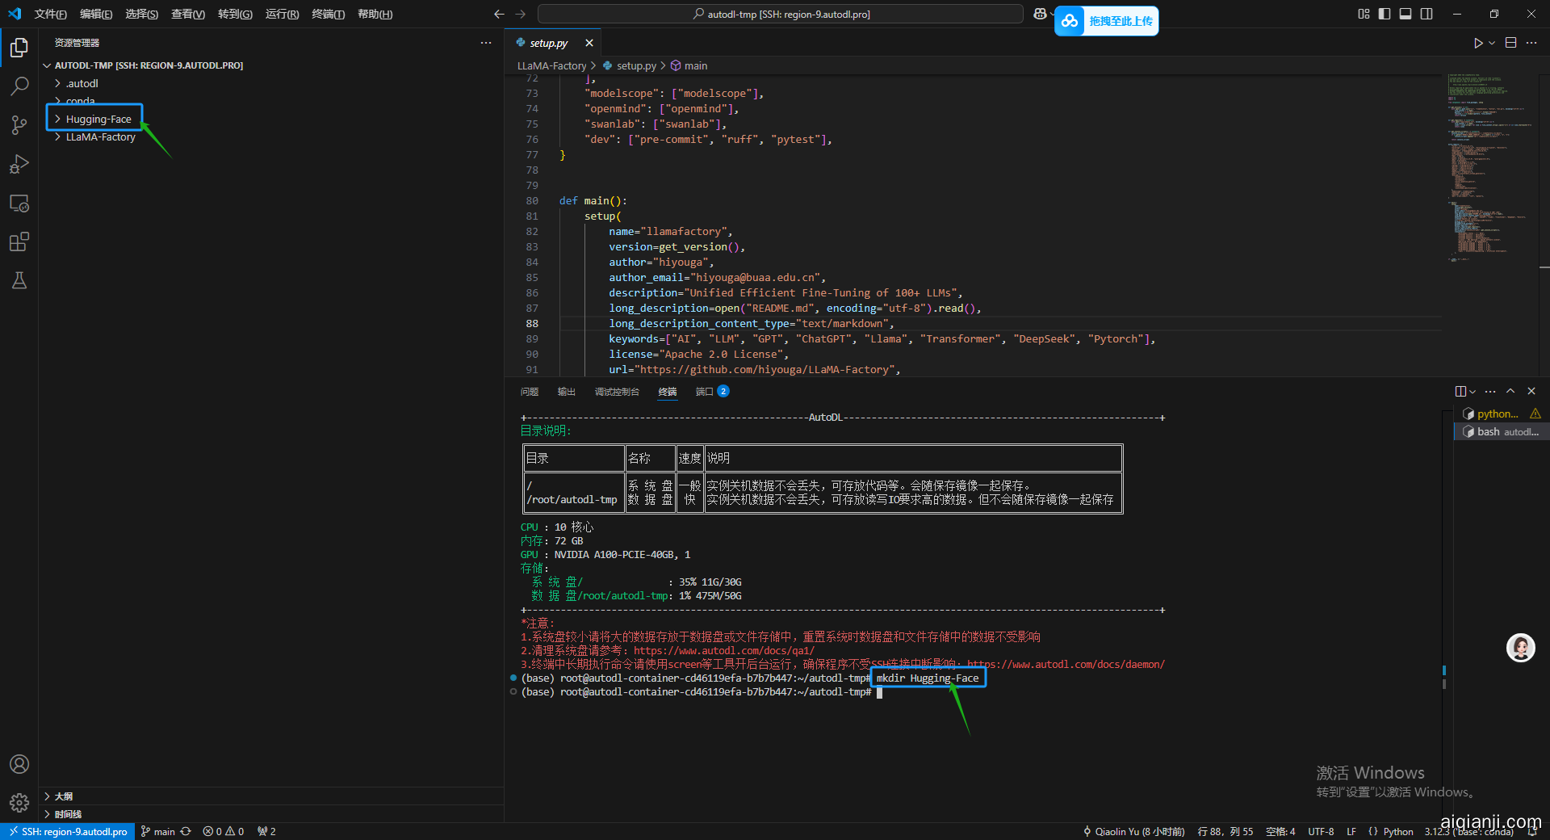Expand the 大纲 outline section
The width and height of the screenshot is (1550, 840).
(63, 796)
